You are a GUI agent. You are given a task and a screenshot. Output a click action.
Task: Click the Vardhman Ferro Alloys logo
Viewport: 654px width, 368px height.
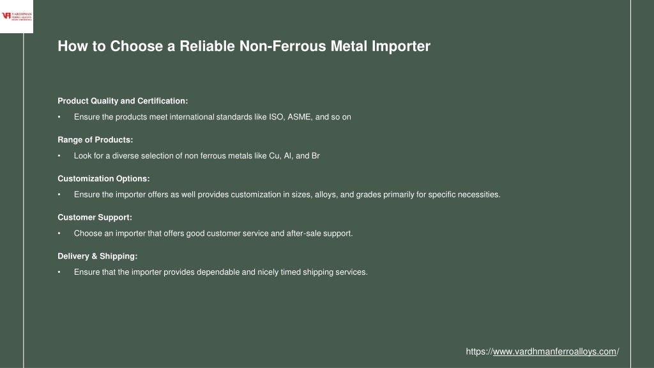tap(17, 16)
